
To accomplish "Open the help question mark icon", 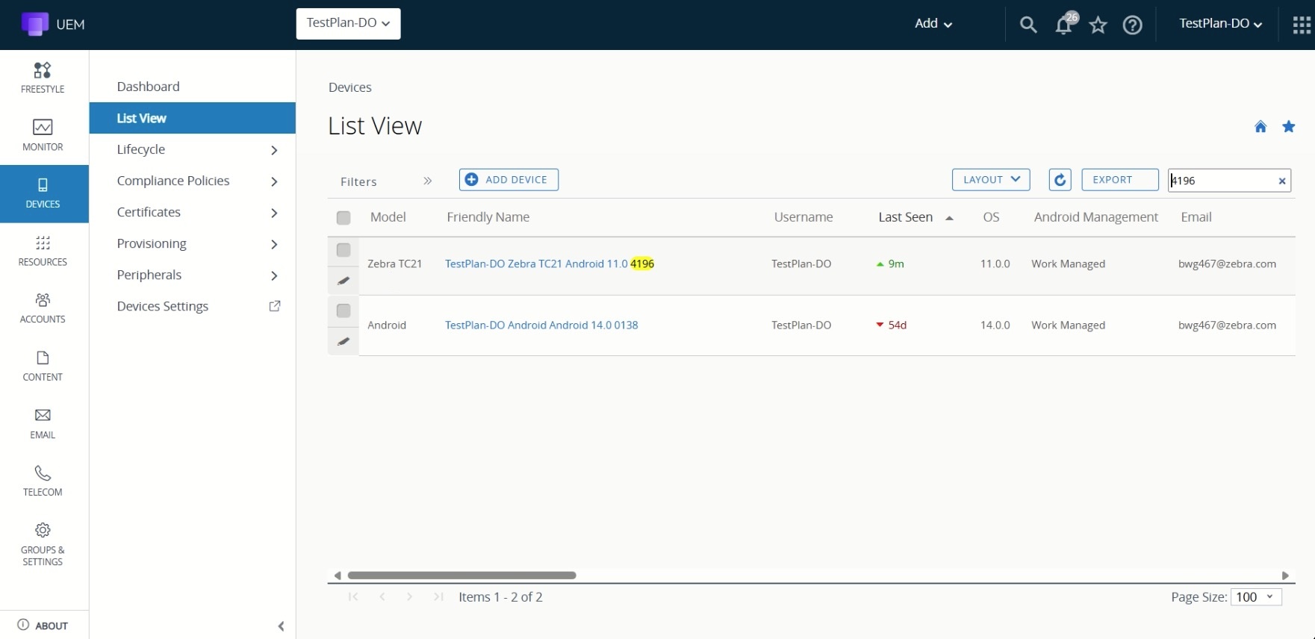I will point(1132,25).
